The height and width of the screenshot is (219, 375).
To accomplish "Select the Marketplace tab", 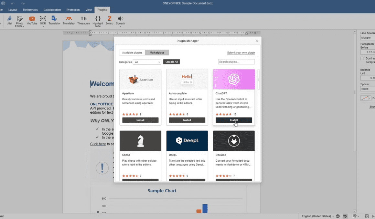I will point(157,53).
